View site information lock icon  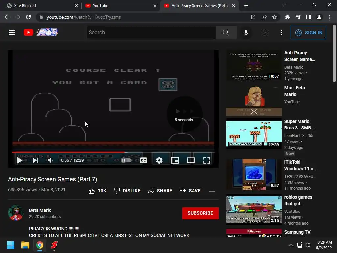coord(41,17)
